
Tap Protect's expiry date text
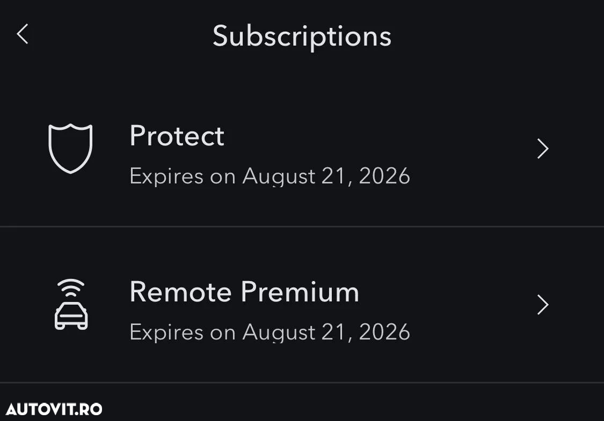pos(270,176)
